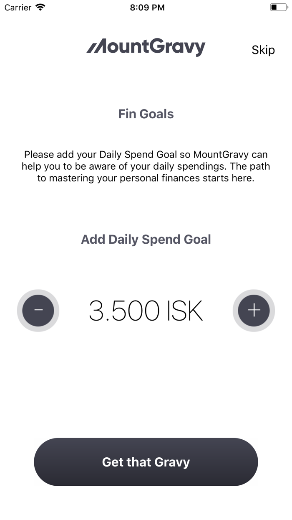Tap the 8:09 PM clock
This screenshot has height=520, width=292.
147,7
